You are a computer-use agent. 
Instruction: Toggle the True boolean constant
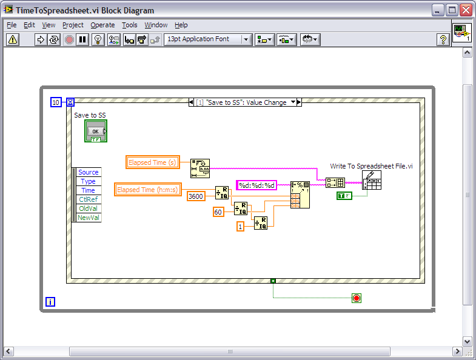344,196
